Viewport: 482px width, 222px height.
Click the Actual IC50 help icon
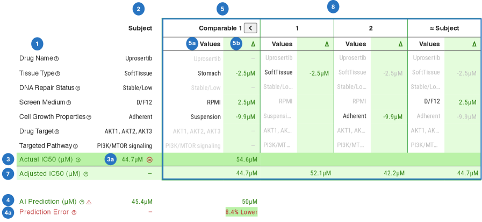pos(78,160)
